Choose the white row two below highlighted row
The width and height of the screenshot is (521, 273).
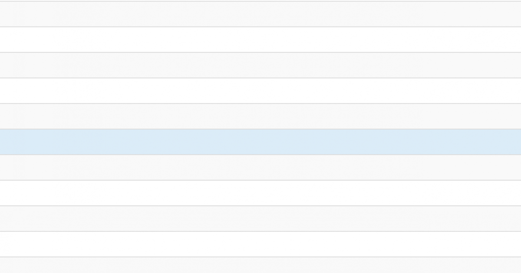pos(260,193)
